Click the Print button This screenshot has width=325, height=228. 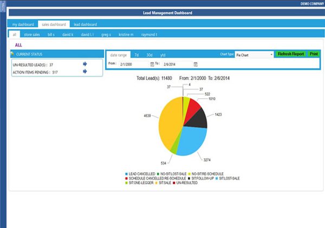[x=314, y=54]
